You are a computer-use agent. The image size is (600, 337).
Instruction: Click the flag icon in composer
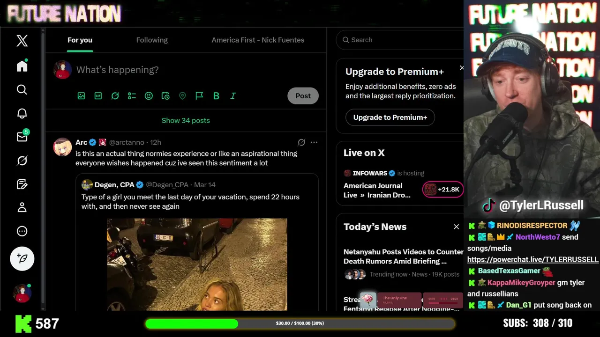(x=199, y=95)
